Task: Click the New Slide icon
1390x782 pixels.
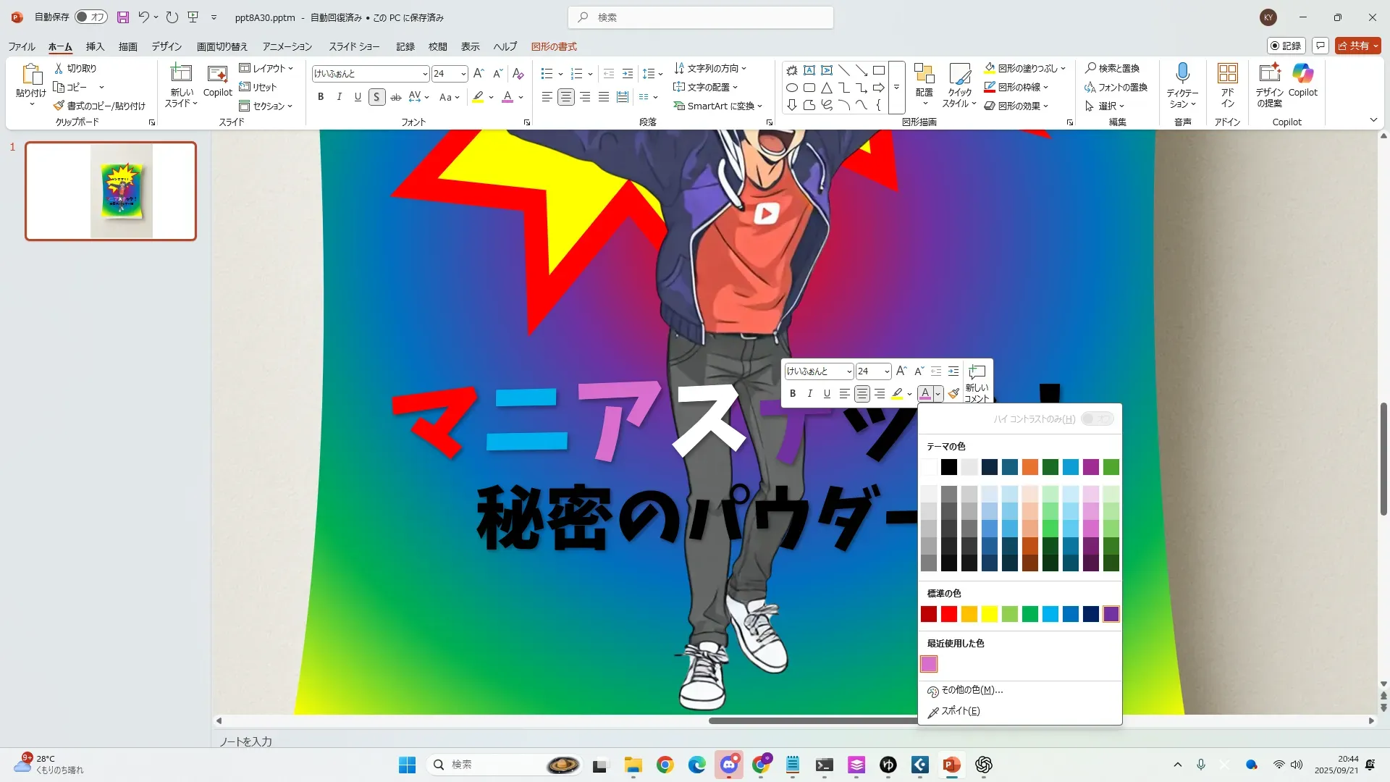Action: click(181, 74)
